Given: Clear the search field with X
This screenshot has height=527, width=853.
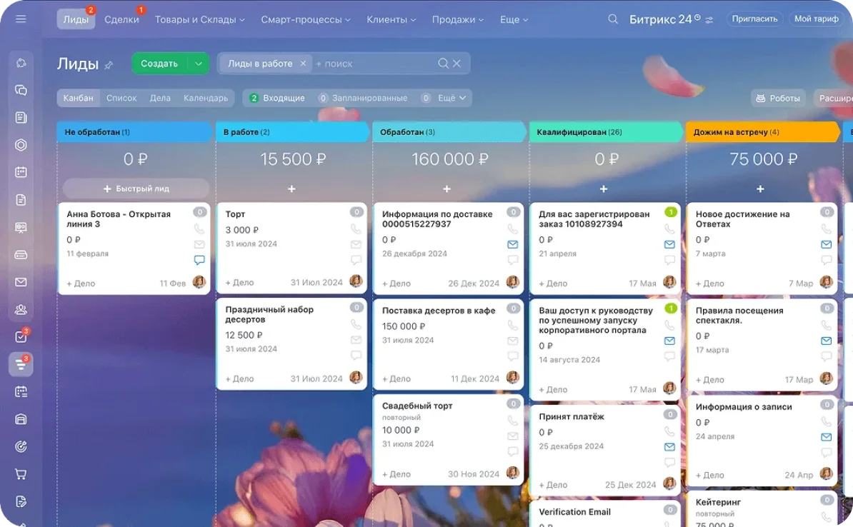Looking at the screenshot, I should 457,64.
